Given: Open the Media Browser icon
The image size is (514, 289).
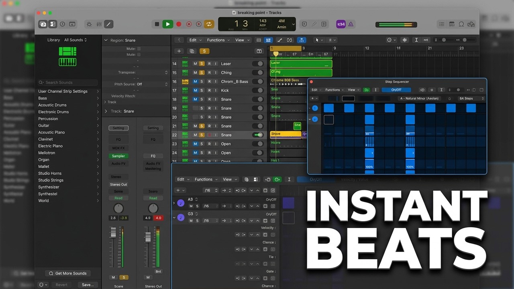Looking at the screenshot, I should pyautogui.click(x=471, y=24).
